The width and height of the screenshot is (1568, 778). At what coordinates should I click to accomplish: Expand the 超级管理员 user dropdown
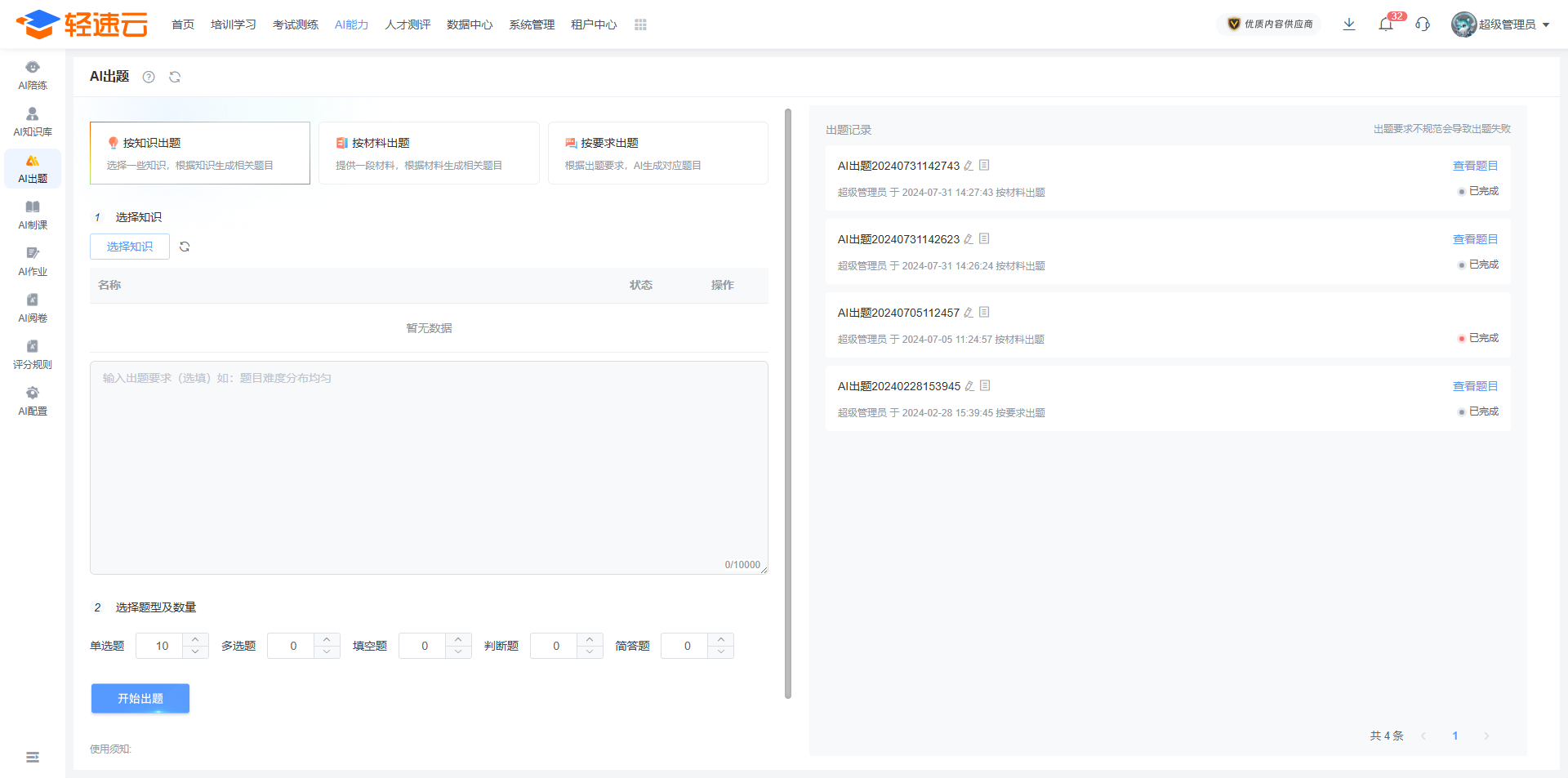coord(1501,24)
